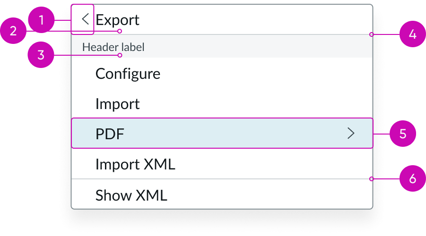Click annotation badge 5 beside PDF row
Viewport: 426px width, 236px height.
[403, 134]
